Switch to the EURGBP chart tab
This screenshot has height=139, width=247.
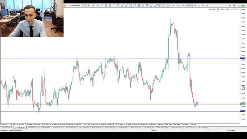tap(149, 127)
